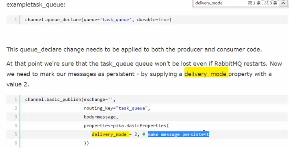
Task: Click the queue_declare code line with durable=True
Action: [x=98, y=20]
